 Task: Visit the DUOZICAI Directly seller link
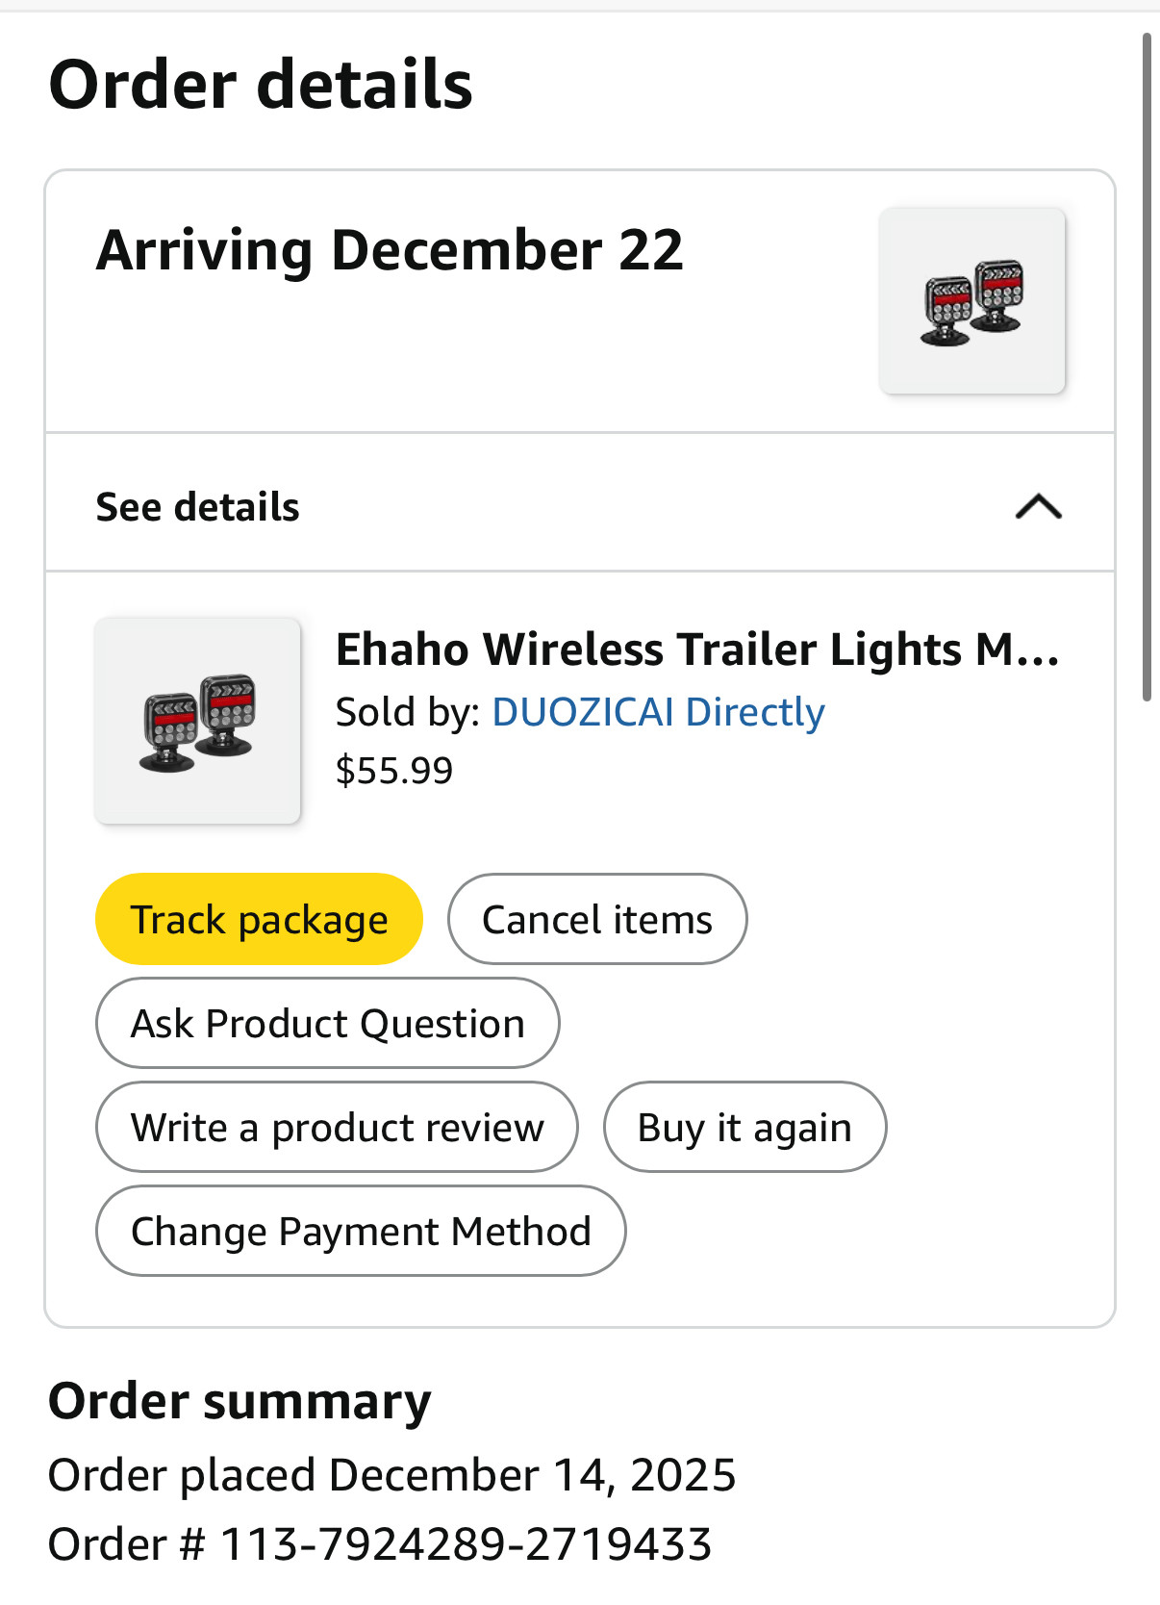point(658,712)
